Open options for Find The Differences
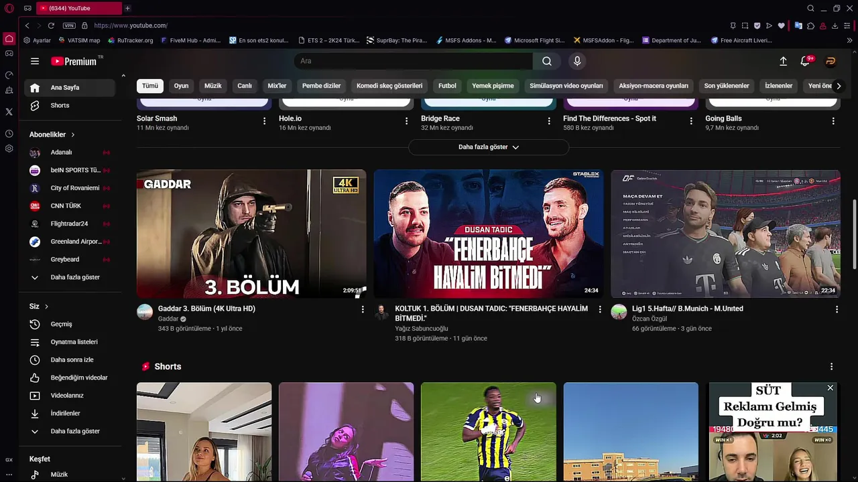Image resolution: width=858 pixels, height=482 pixels. (691, 121)
